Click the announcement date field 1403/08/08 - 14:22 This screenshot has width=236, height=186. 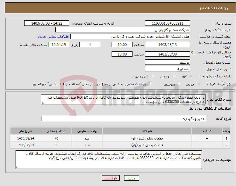[46, 23]
